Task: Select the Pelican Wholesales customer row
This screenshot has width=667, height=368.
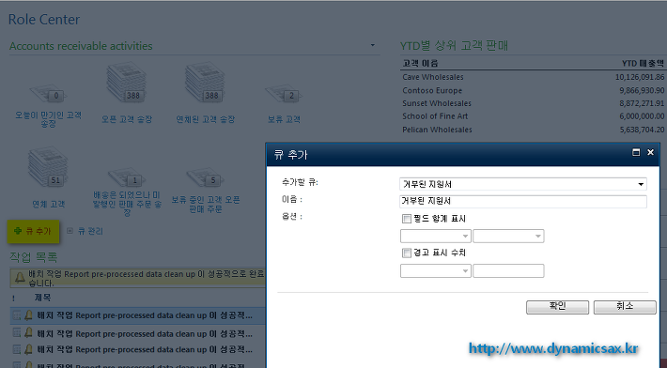Action: point(533,130)
